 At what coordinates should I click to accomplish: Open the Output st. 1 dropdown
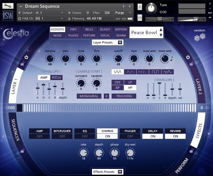[42, 13]
